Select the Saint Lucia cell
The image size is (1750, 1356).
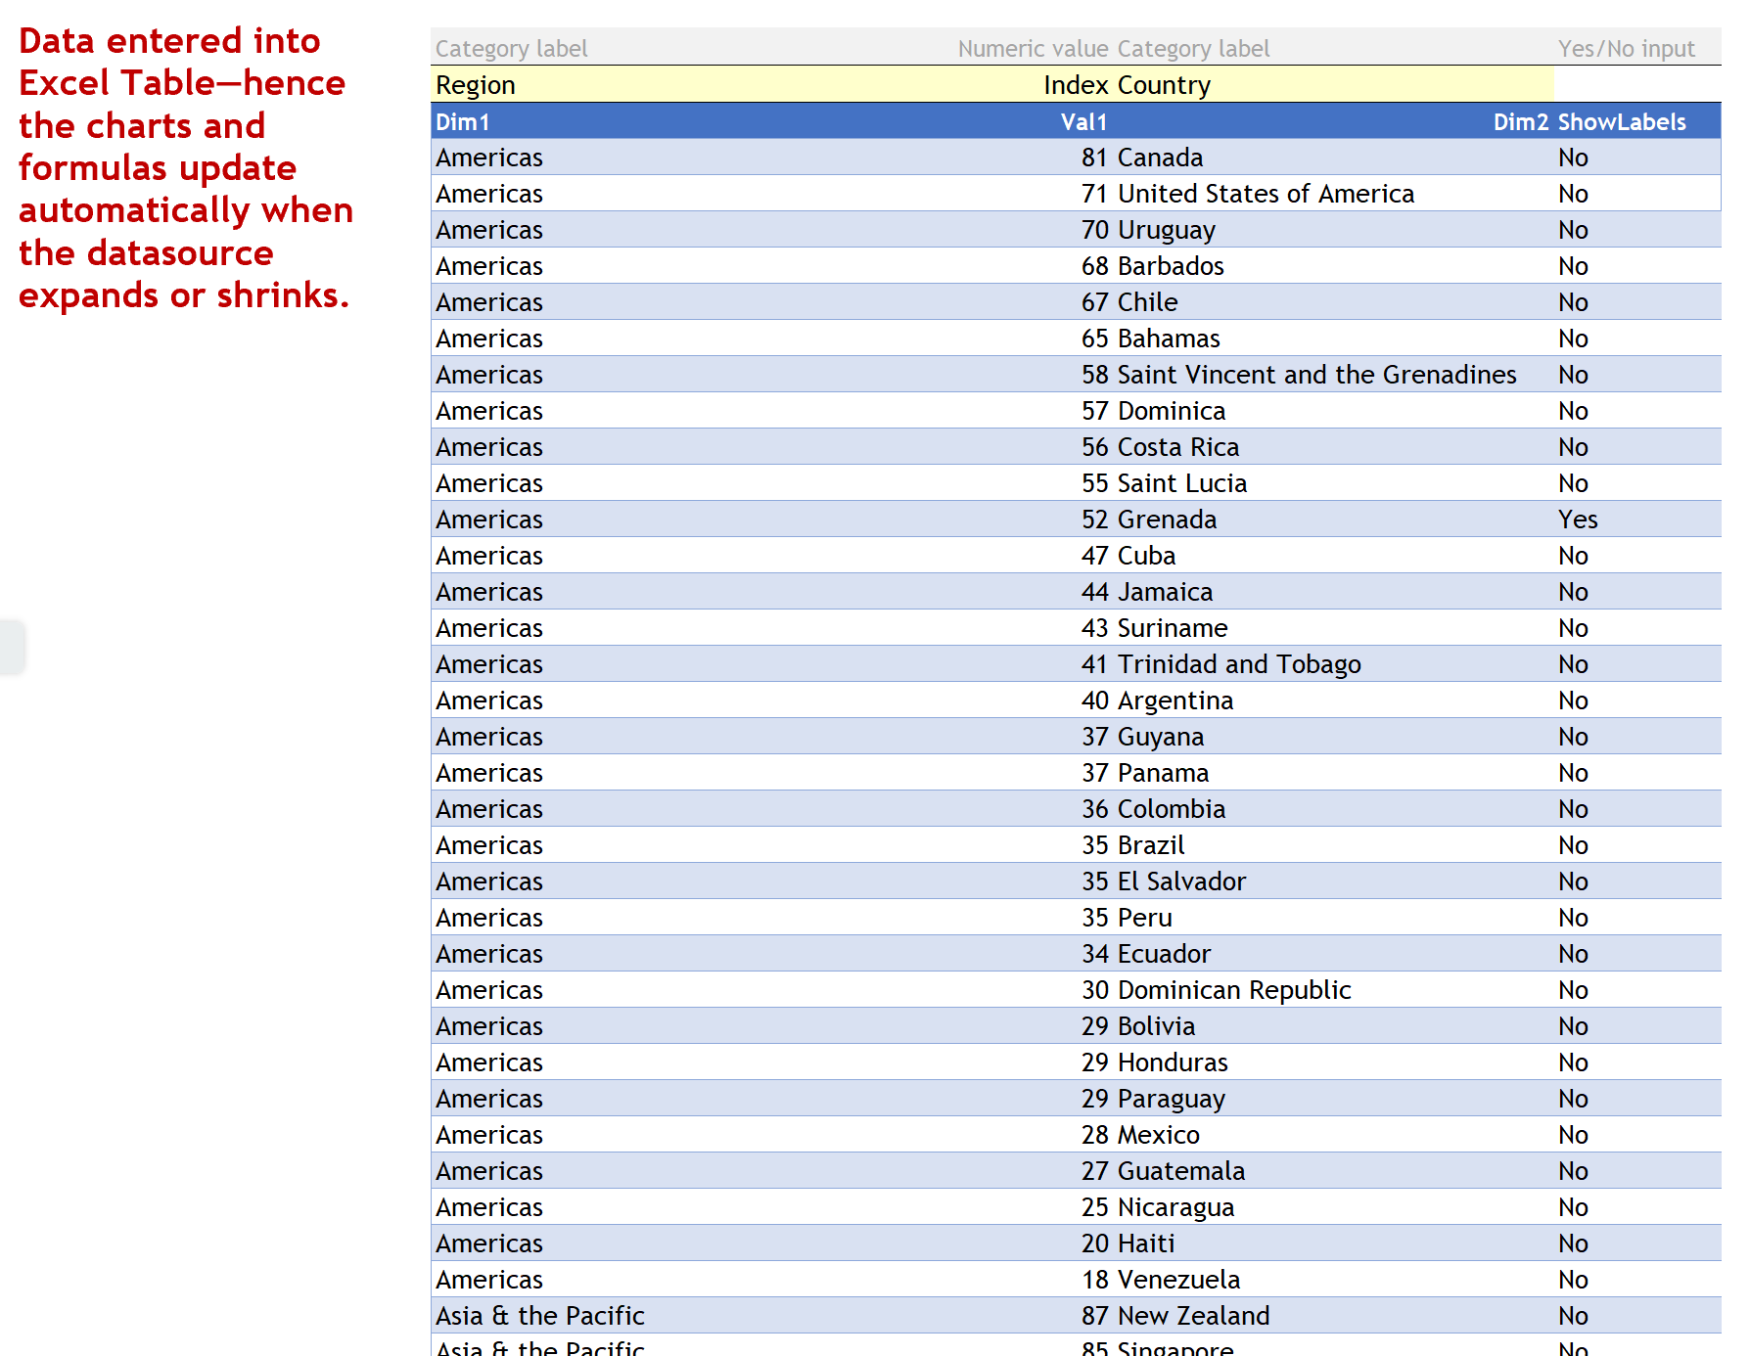tap(1333, 483)
